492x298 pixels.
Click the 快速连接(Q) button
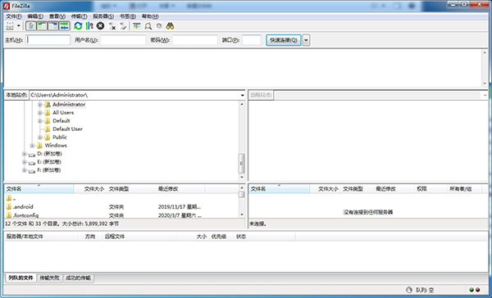coord(284,40)
